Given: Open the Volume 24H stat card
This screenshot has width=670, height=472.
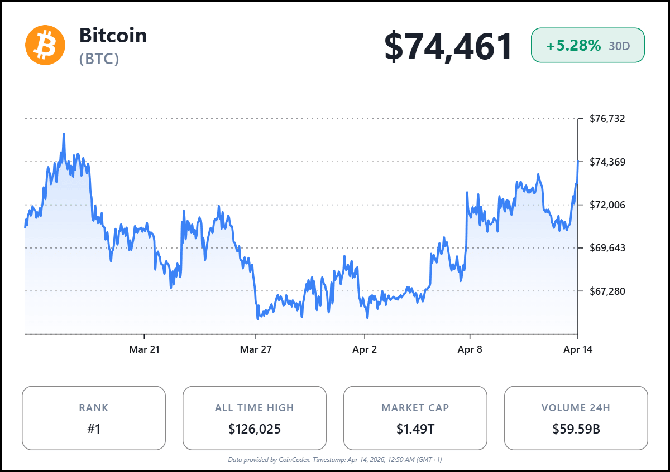Looking at the screenshot, I should (x=576, y=418).
